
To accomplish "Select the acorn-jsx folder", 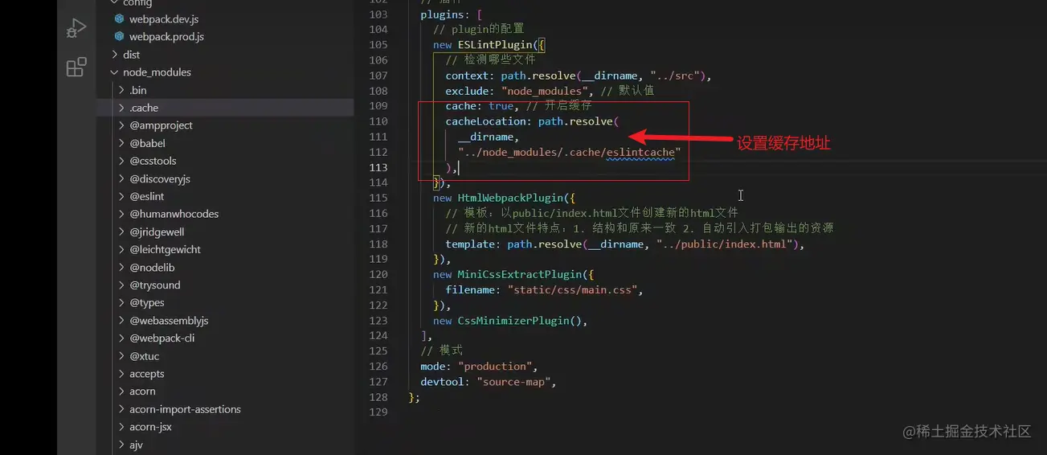I will [x=150, y=426].
